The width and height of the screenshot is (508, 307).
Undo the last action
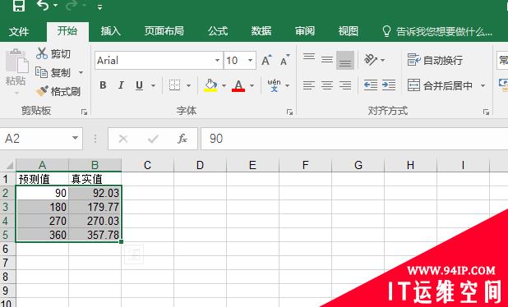(43, 6)
